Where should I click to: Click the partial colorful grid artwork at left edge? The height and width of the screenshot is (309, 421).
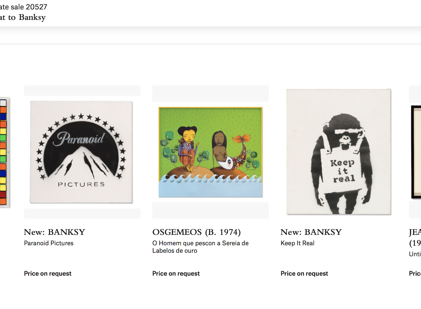point(4,152)
